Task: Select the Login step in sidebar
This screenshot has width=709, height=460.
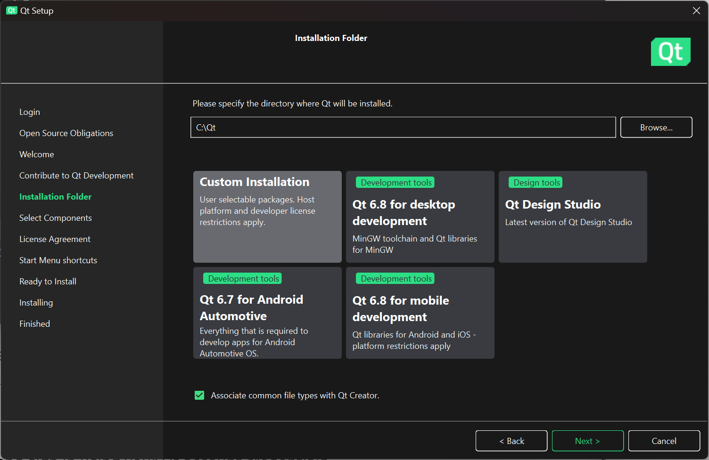Action: tap(30, 112)
